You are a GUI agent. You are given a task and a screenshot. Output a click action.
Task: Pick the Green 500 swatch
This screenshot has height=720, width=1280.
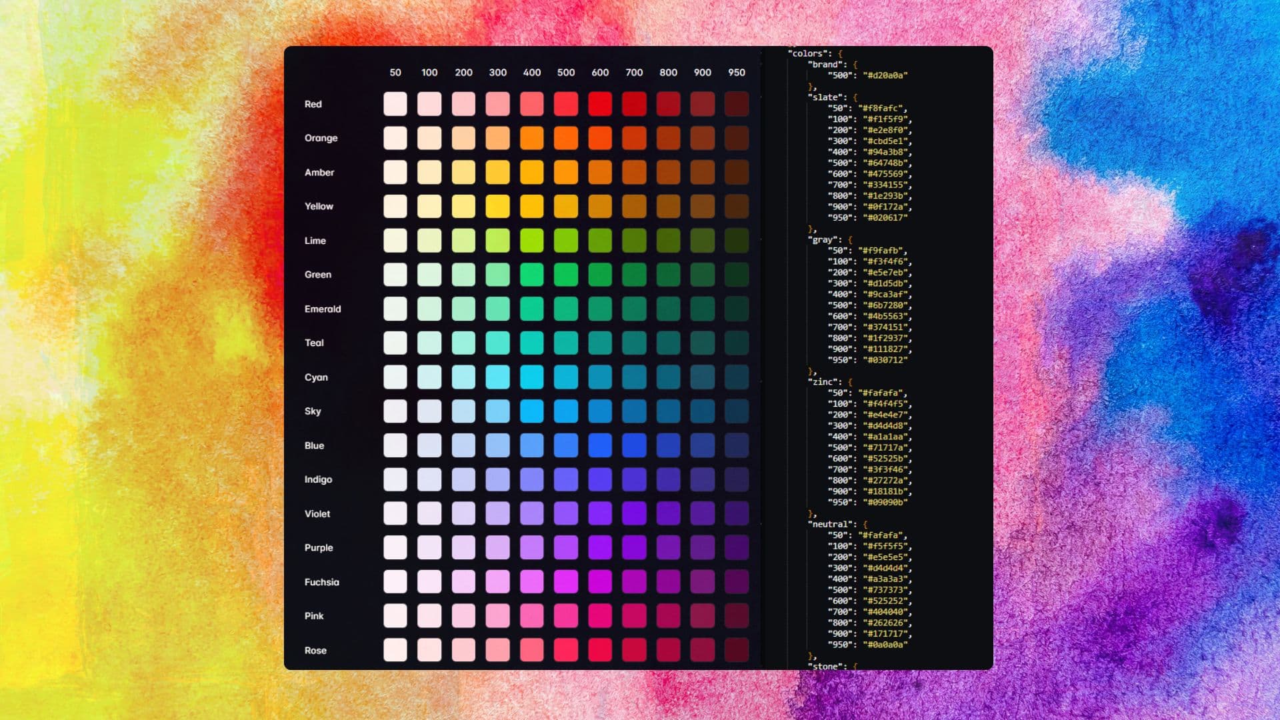coord(565,275)
